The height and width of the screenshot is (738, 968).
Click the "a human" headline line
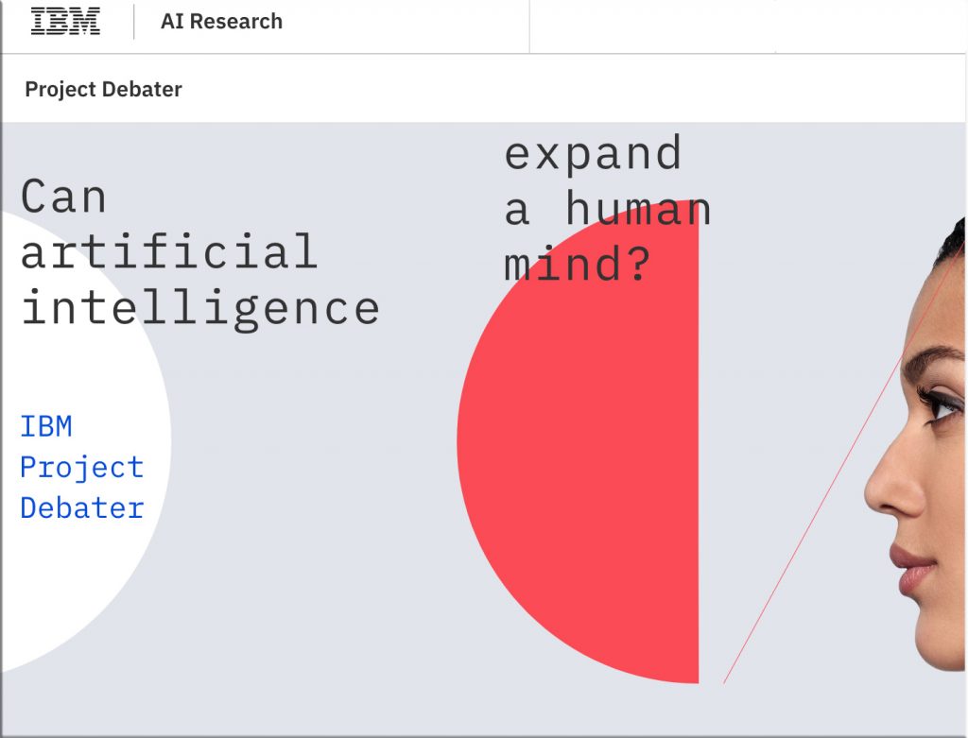(x=608, y=209)
